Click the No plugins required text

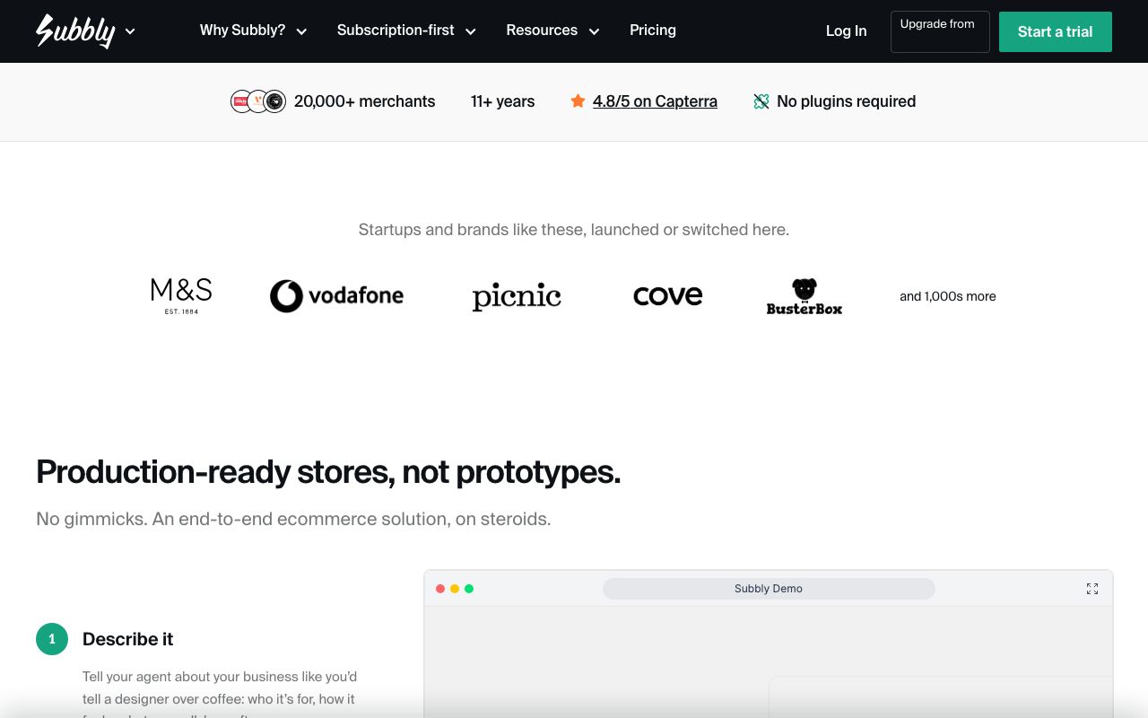(x=846, y=101)
